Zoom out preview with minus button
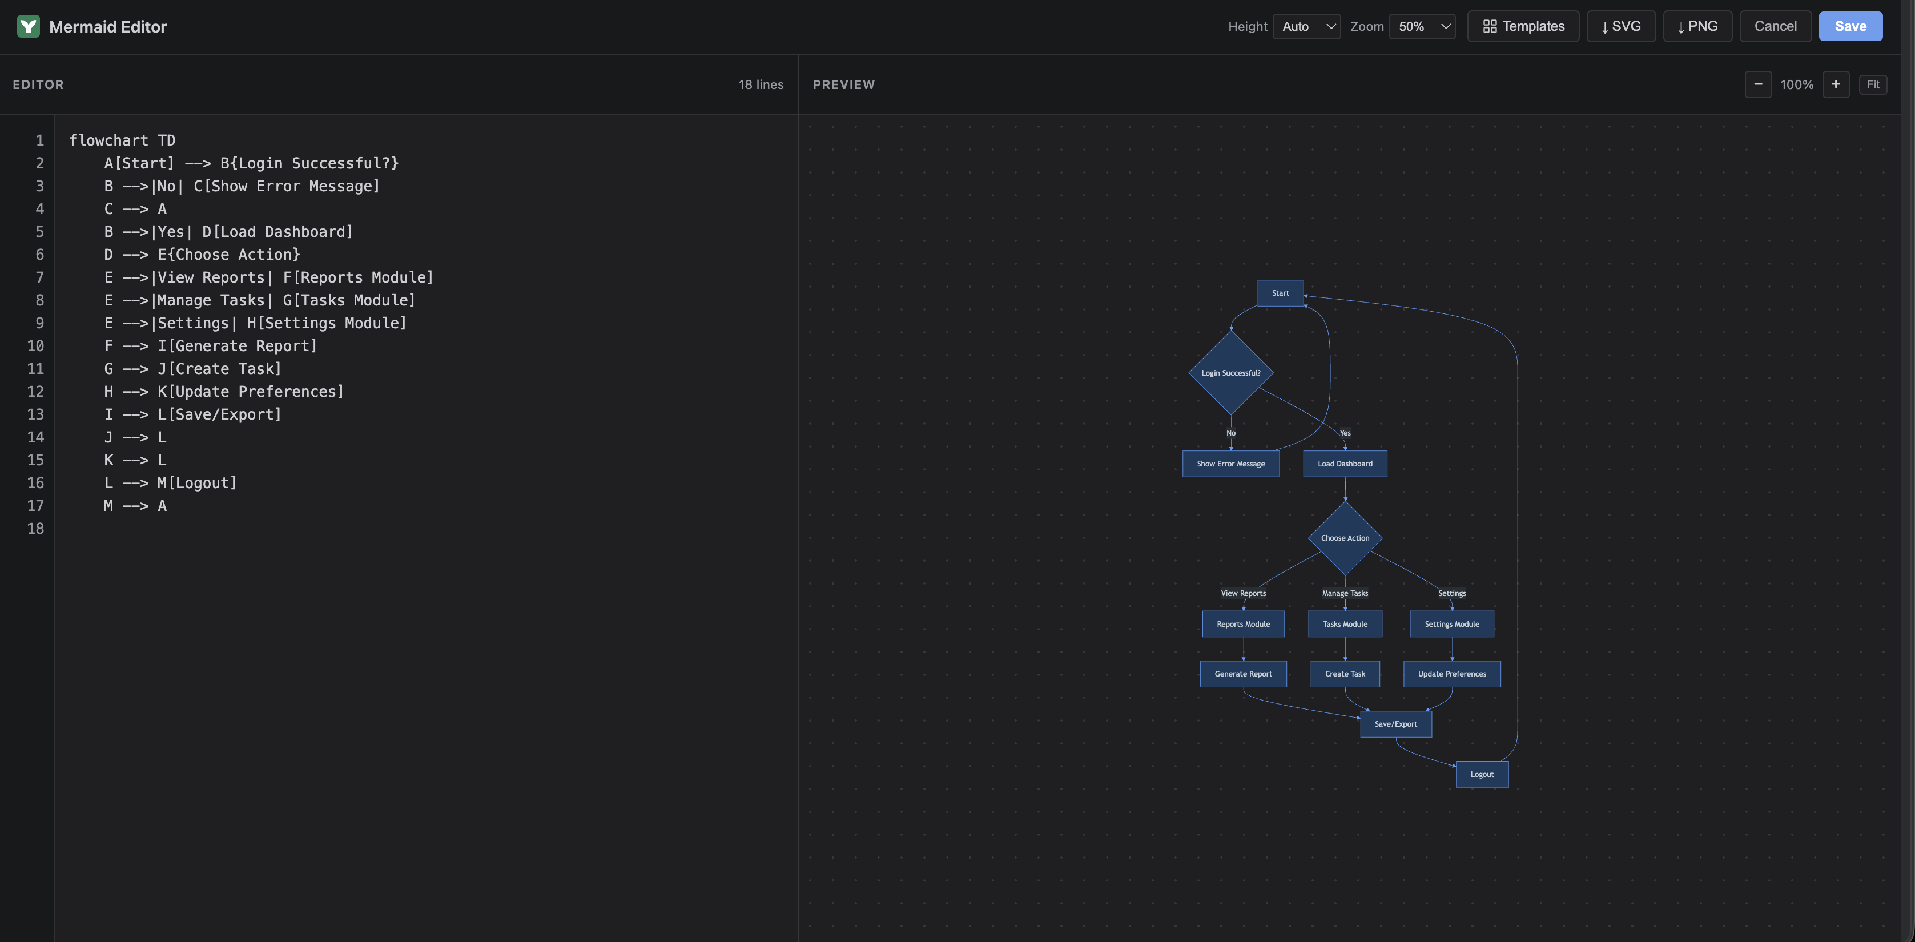The height and width of the screenshot is (942, 1915). pyautogui.click(x=1758, y=84)
